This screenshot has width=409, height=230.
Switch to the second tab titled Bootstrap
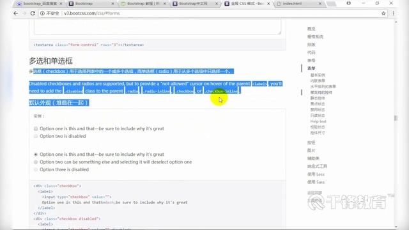[91, 4]
